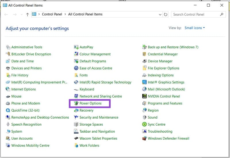The image size is (230, 158).
Task: Open the Device Manager link
Action: 160,61
